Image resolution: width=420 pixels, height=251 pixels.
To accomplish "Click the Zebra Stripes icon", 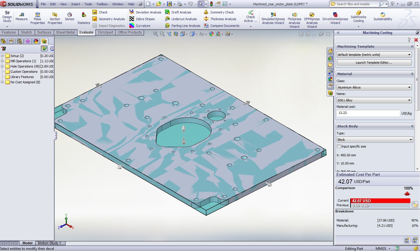I will (132, 19).
